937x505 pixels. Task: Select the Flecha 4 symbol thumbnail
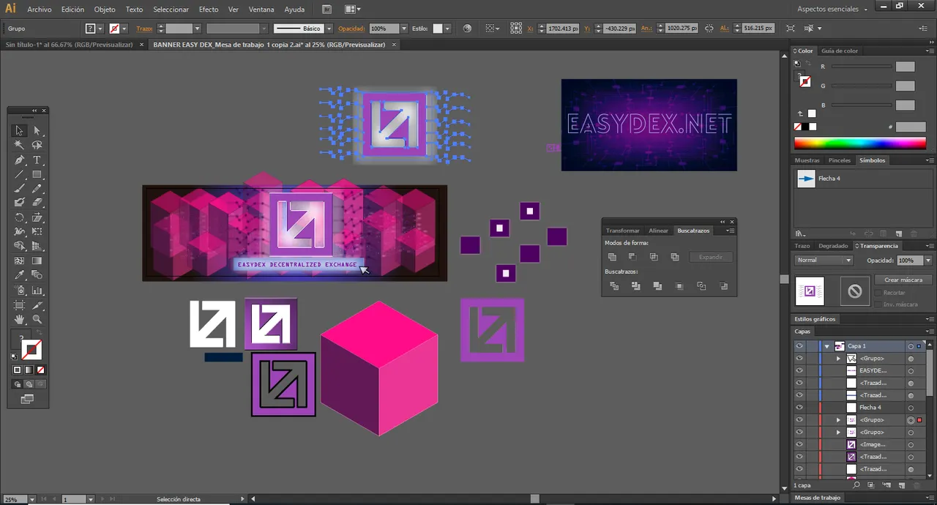[x=806, y=179]
